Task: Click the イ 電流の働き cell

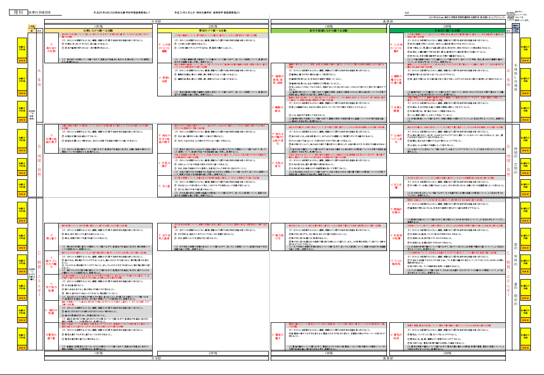Action: (x=278, y=336)
